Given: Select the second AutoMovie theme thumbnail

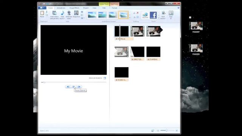Looking at the screenshot, I should point(102,15).
